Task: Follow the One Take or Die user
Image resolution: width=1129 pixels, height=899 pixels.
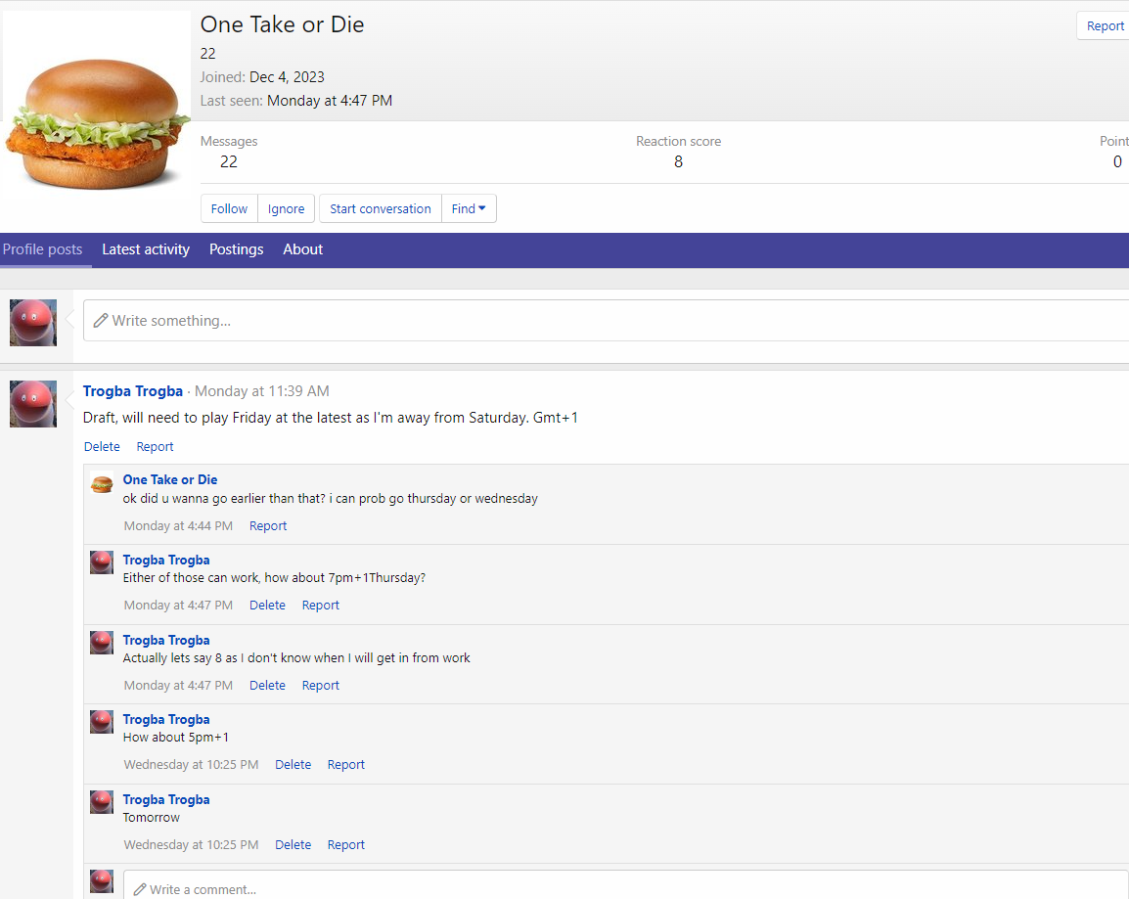Action: [x=229, y=208]
